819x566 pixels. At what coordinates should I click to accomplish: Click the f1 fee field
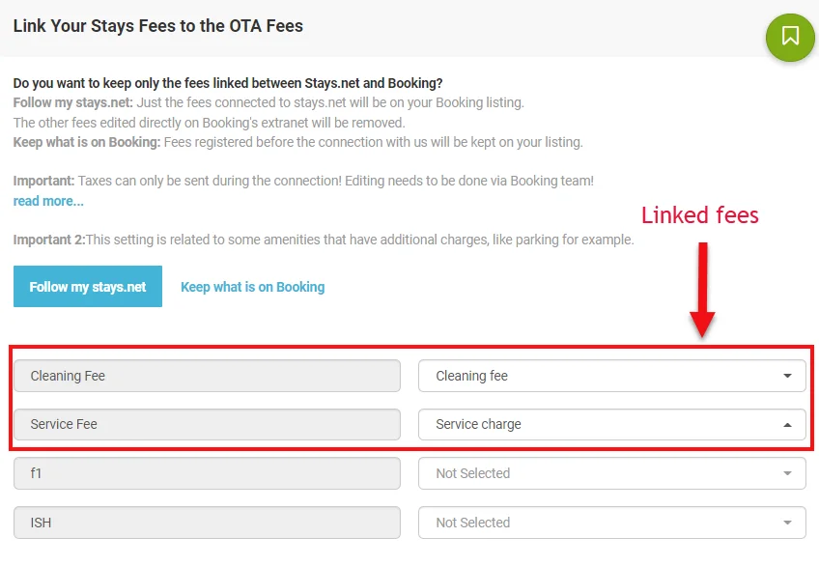click(x=207, y=473)
